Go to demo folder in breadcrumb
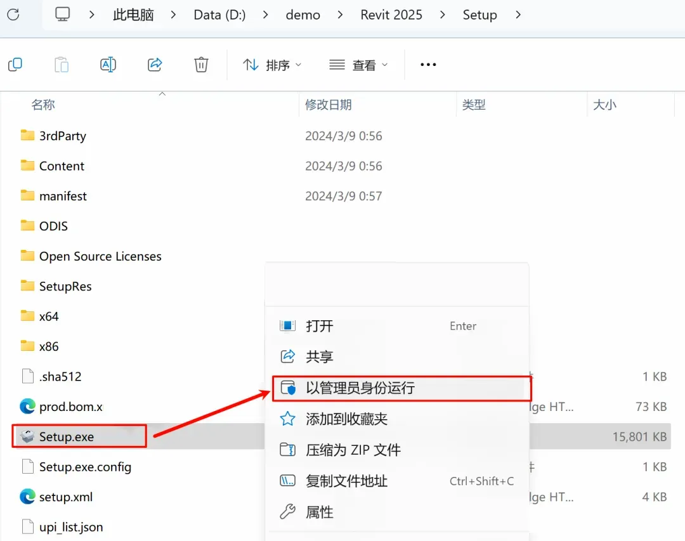This screenshot has width=685, height=541. pyautogui.click(x=303, y=15)
